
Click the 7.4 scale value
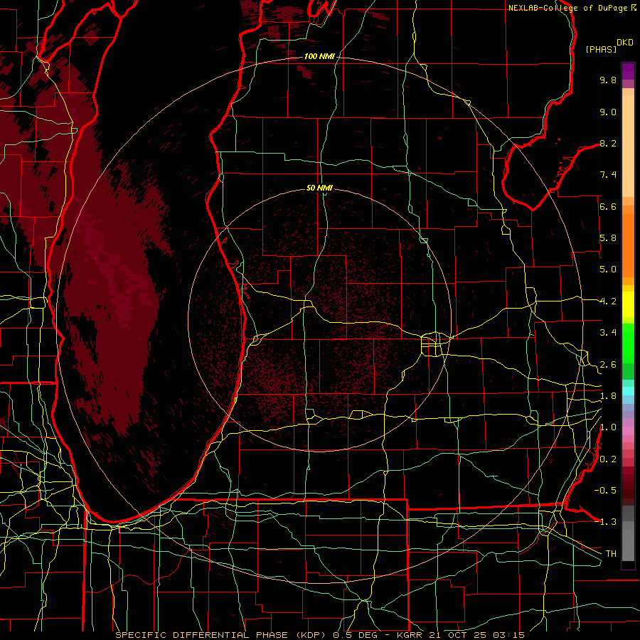(x=608, y=175)
